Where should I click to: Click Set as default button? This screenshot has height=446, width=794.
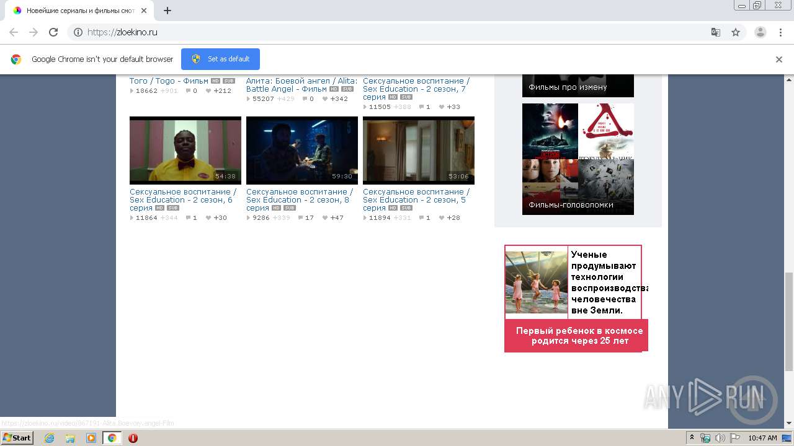tap(220, 59)
